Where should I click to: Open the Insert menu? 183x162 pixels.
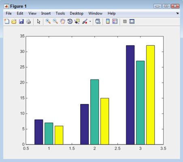pyautogui.click(x=46, y=13)
